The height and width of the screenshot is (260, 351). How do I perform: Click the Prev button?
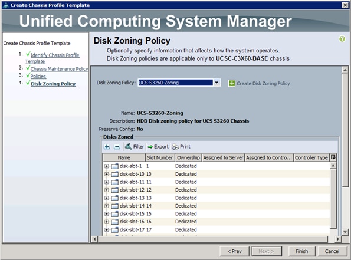(x=234, y=251)
